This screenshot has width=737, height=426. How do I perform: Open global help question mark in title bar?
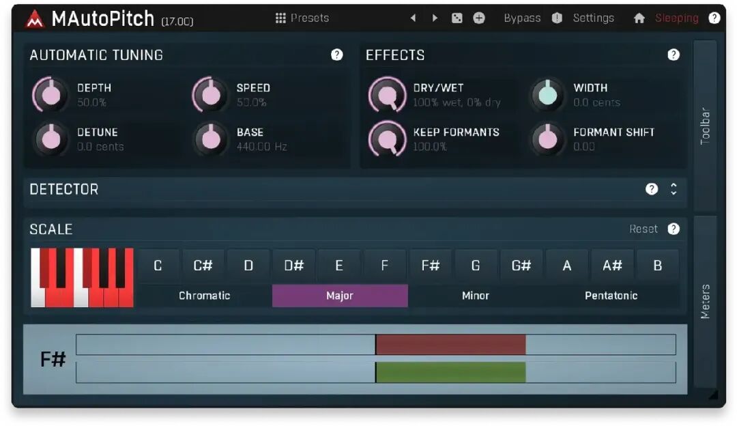click(x=714, y=18)
